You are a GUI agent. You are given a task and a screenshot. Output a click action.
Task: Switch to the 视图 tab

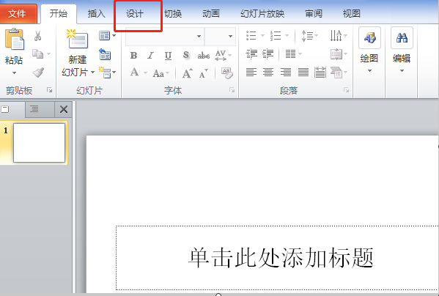351,13
